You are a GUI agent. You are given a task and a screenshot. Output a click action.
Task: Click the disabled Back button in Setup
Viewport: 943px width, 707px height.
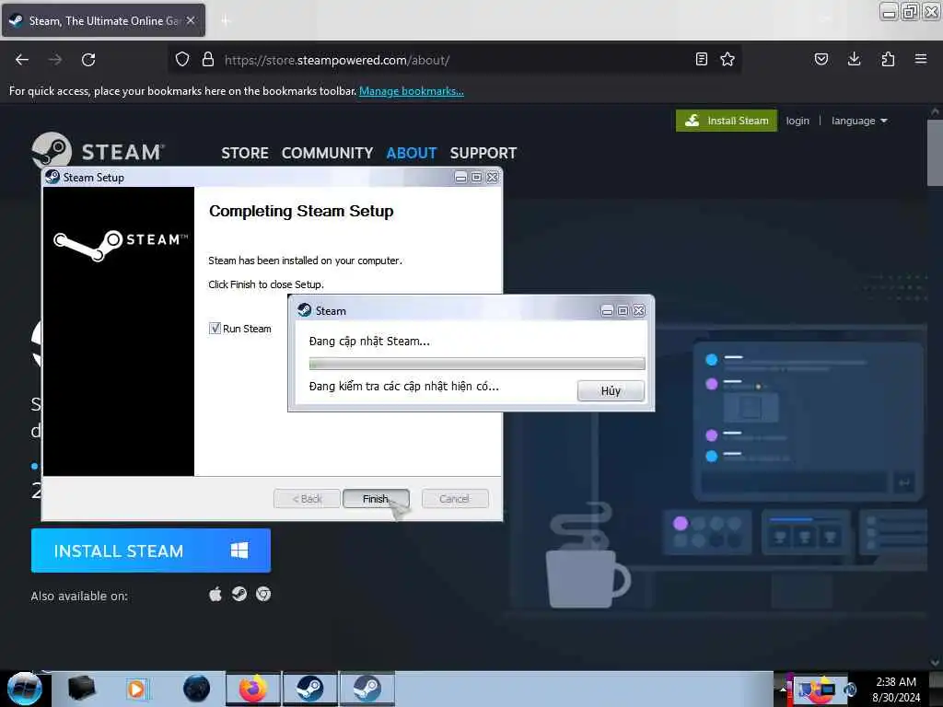click(x=307, y=499)
